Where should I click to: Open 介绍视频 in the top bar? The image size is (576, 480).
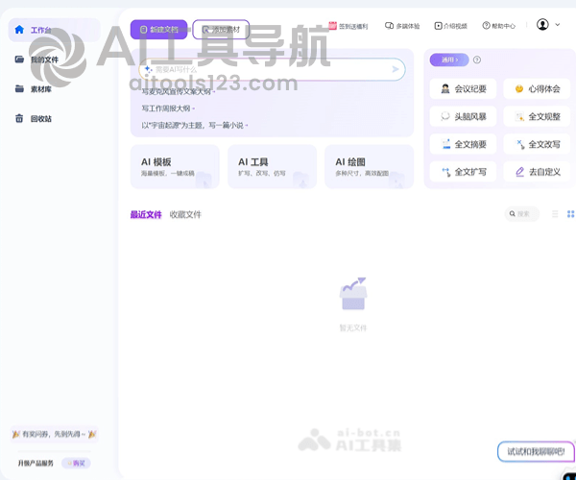point(451,26)
